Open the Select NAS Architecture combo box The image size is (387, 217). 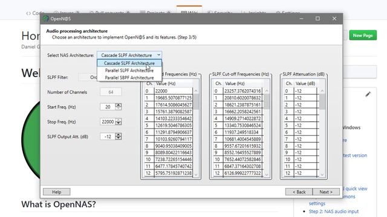[x=129, y=55]
